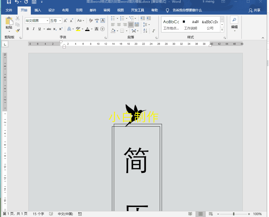Click the 15 个字 word count
Viewport: 269px width, 217px height.
coord(38,214)
